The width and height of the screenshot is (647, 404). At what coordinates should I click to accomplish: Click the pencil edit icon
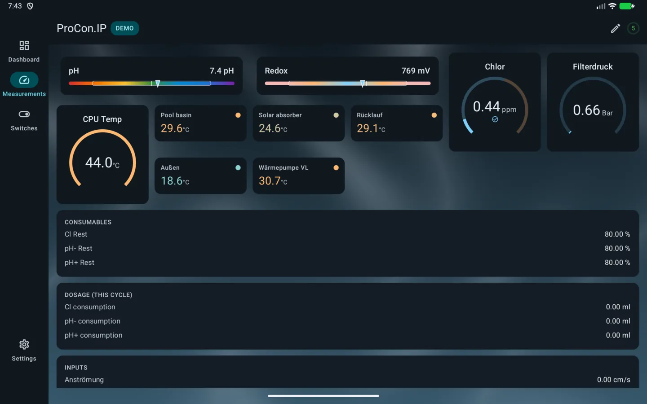[x=616, y=28]
